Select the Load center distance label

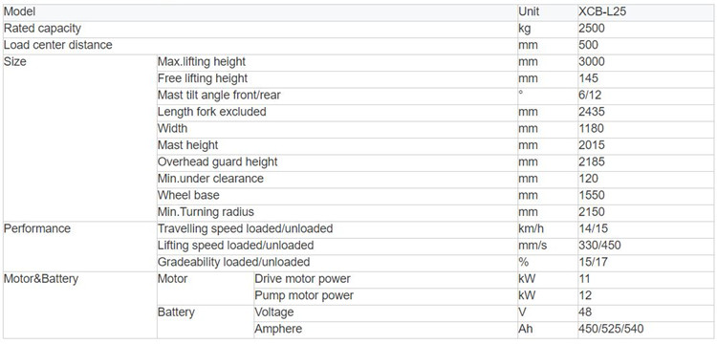coord(57,45)
